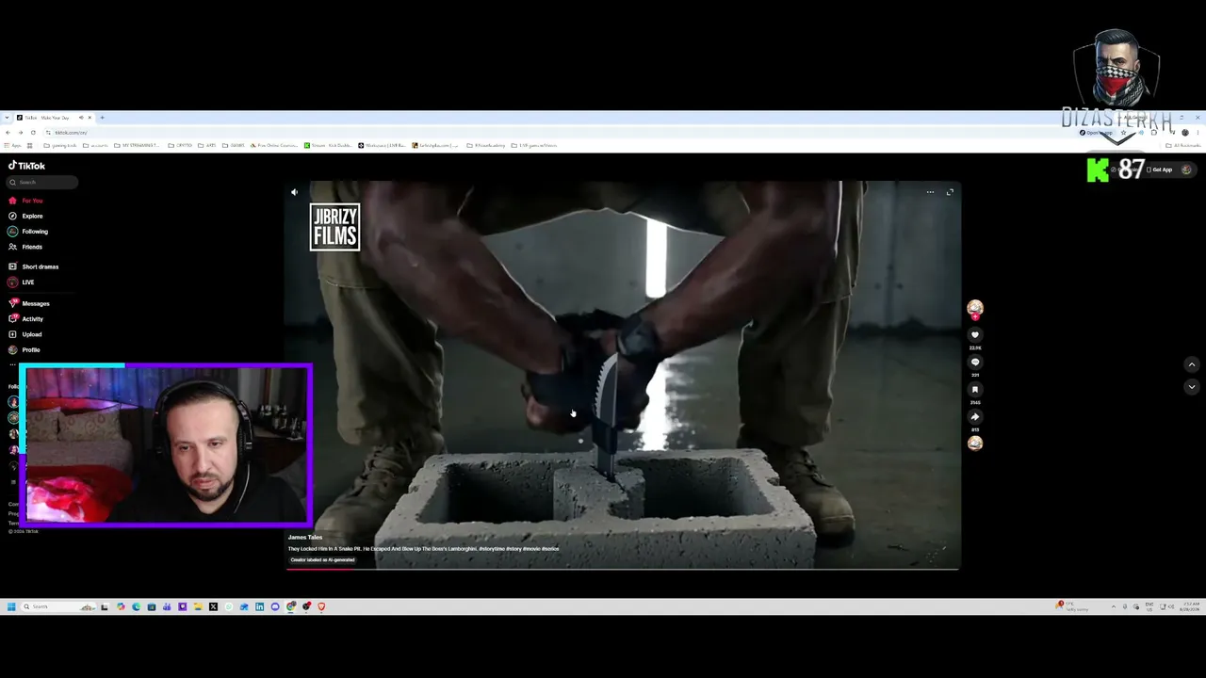Like the current video with the heart
The width and height of the screenshot is (1206, 678).
[x=975, y=334]
